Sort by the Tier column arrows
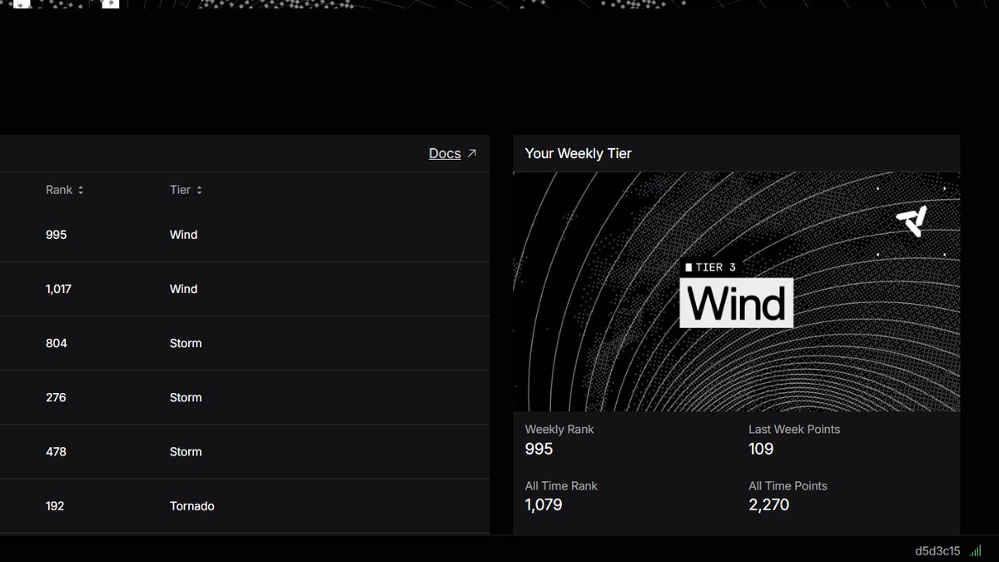Viewport: 999px width, 562px height. [x=199, y=190]
